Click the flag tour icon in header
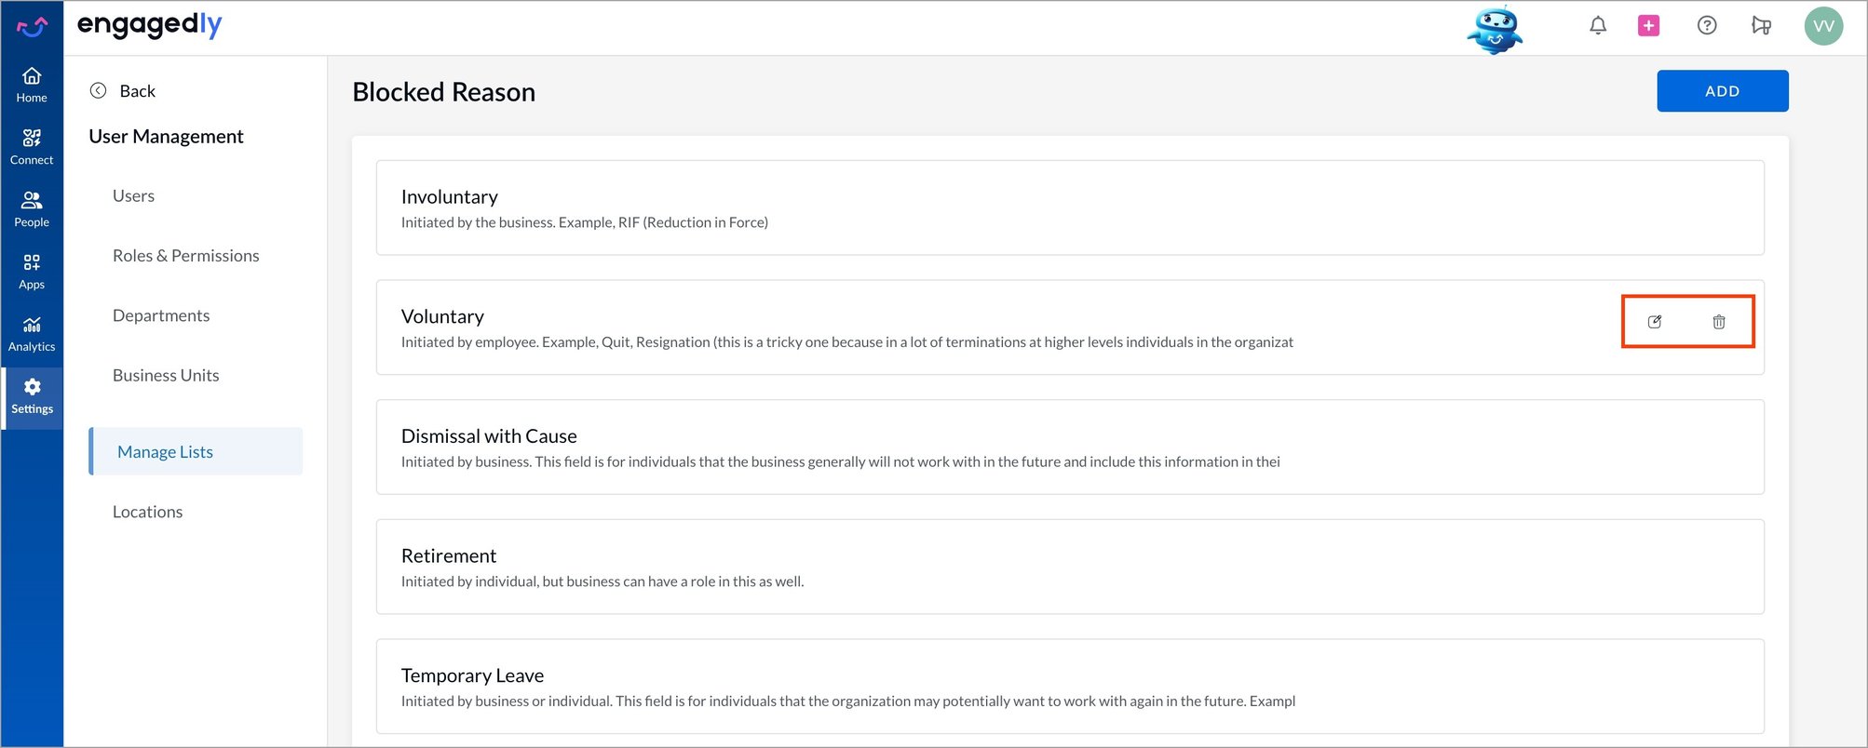The width and height of the screenshot is (1868, 748). 1761,26
